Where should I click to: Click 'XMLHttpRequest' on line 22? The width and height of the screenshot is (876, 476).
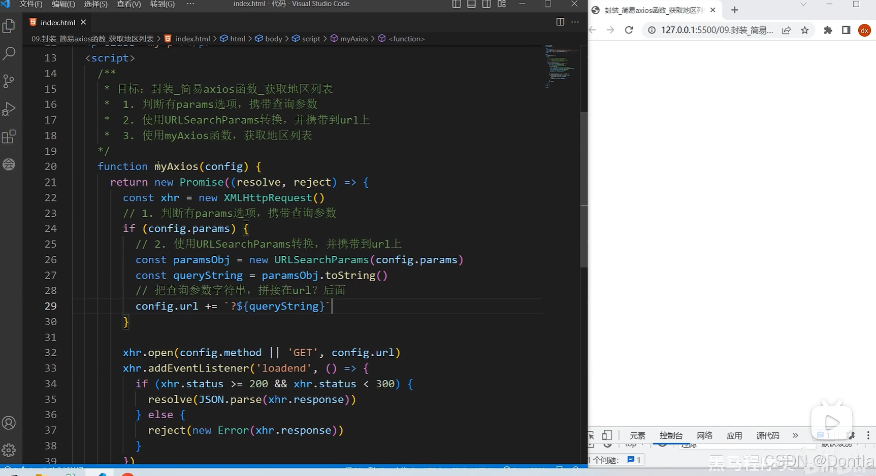[268, 198]
